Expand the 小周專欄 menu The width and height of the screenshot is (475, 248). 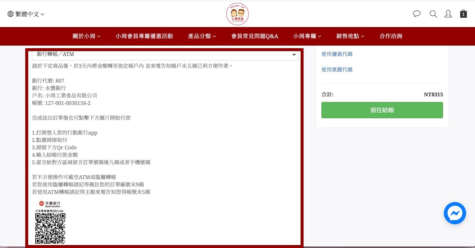click(x=307, y=36)
